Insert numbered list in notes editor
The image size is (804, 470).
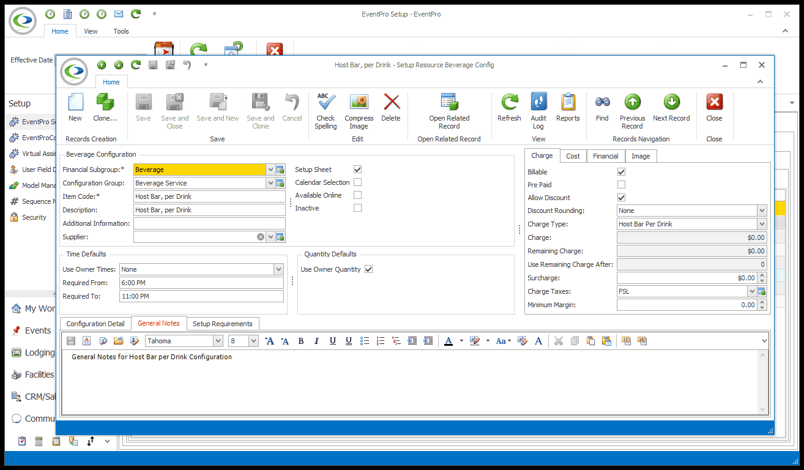point(381,341)
